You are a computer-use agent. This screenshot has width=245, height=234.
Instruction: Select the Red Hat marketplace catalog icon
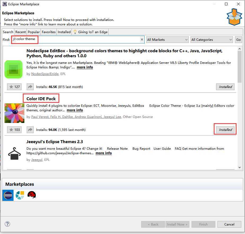point(32,195)
